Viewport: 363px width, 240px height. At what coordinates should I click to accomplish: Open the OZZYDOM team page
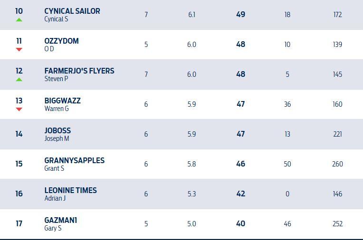point(62,41)
